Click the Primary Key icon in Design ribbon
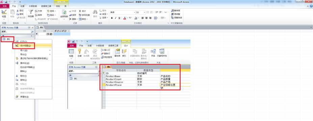Image resolution: width=313 pixels, height=121 pixels. [x=79, y=52]
